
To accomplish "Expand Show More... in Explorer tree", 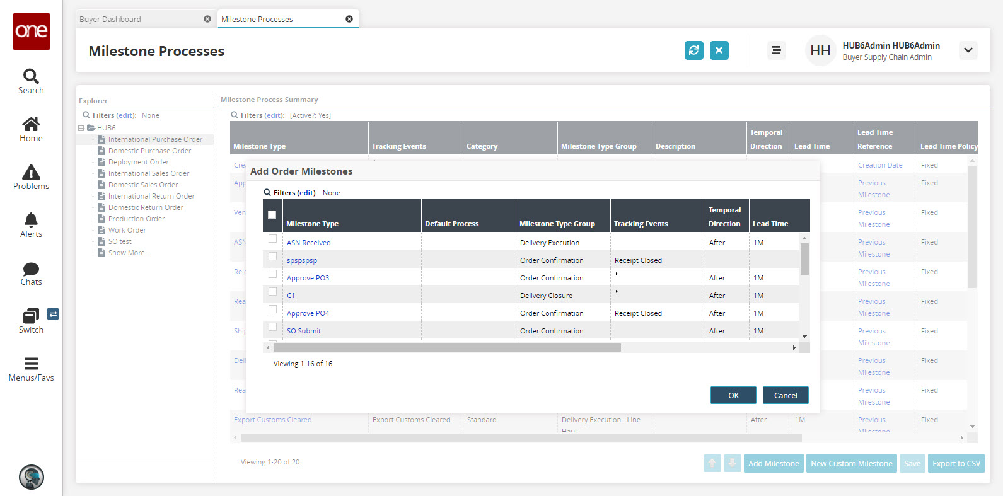I will (x=129, y=253).
